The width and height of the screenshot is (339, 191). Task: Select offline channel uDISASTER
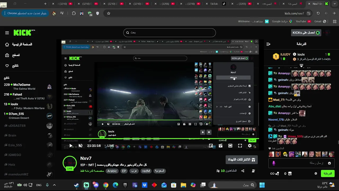(x=28, y=126)
